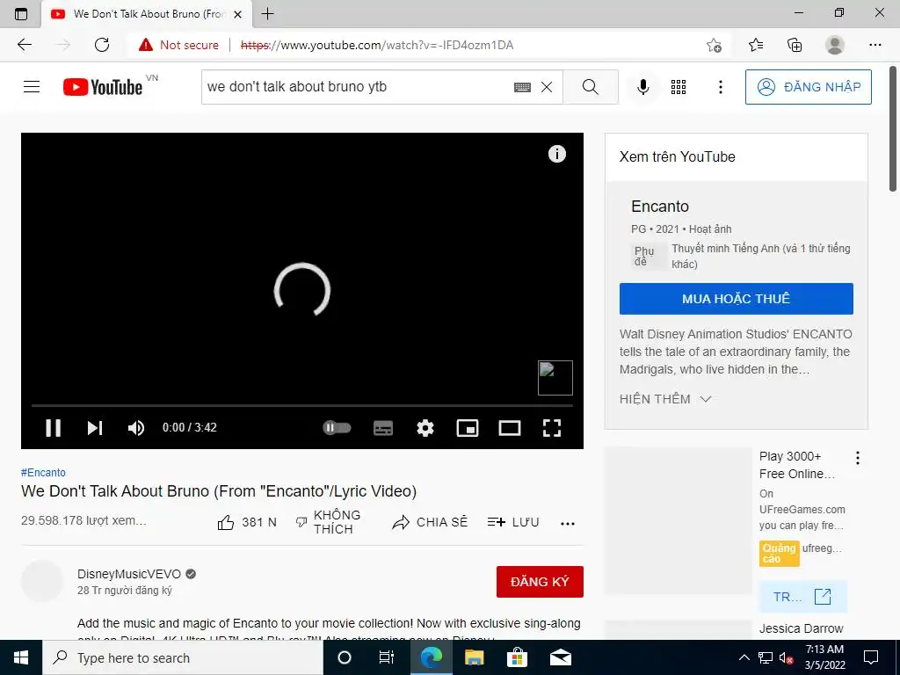
Task: Close the We Don't Talk About Bruno tab
Action: [x=237, y=14]
